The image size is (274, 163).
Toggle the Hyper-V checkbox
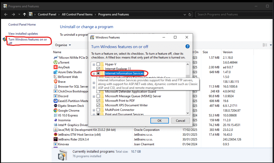pos(98,64)
